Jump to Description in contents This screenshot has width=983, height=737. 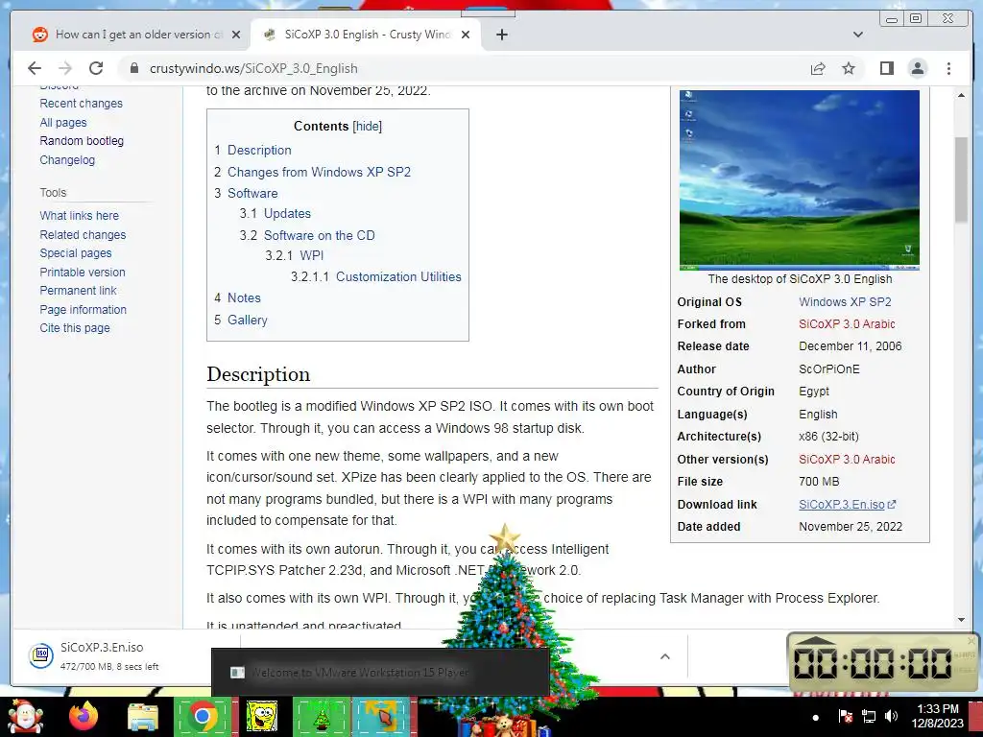[259, 151]
